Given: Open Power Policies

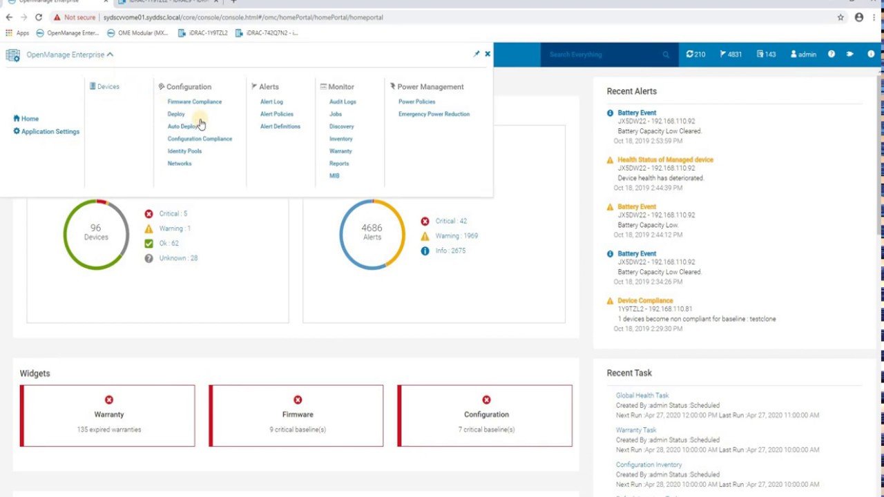Looking at the screenshot, I should (x=416, y=101).
